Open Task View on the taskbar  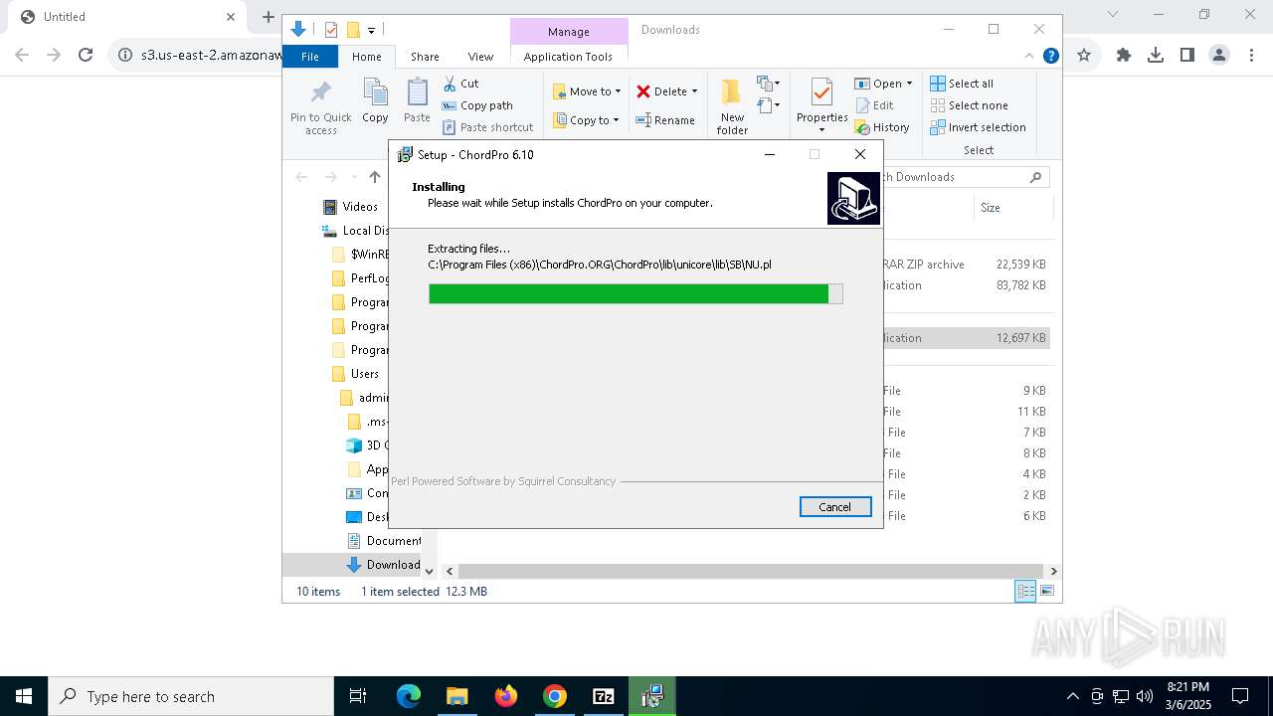pos(358,696)
